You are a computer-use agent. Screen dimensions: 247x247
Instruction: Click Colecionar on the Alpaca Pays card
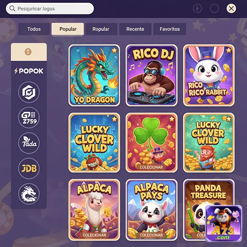pos(151,235)
